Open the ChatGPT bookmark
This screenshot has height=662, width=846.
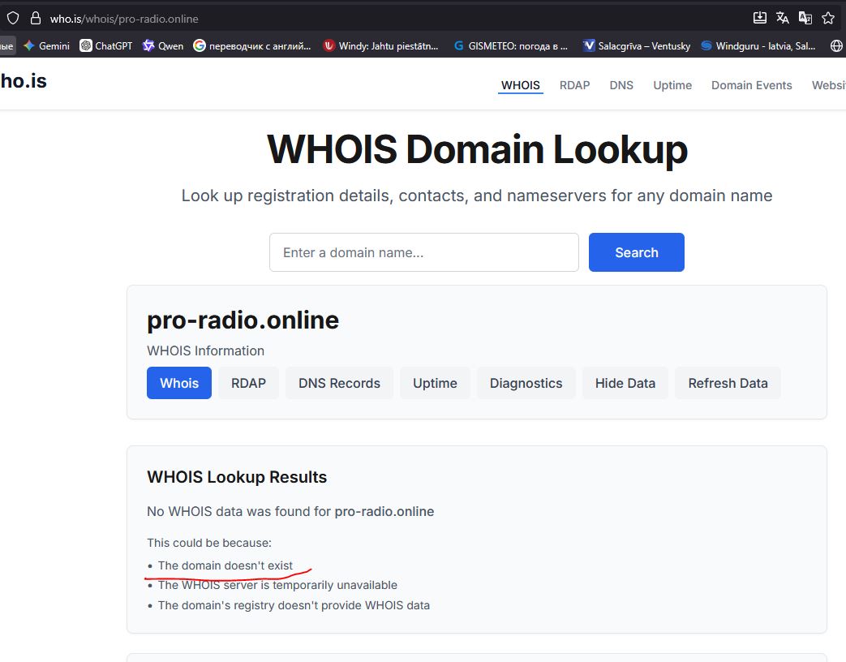105,46
